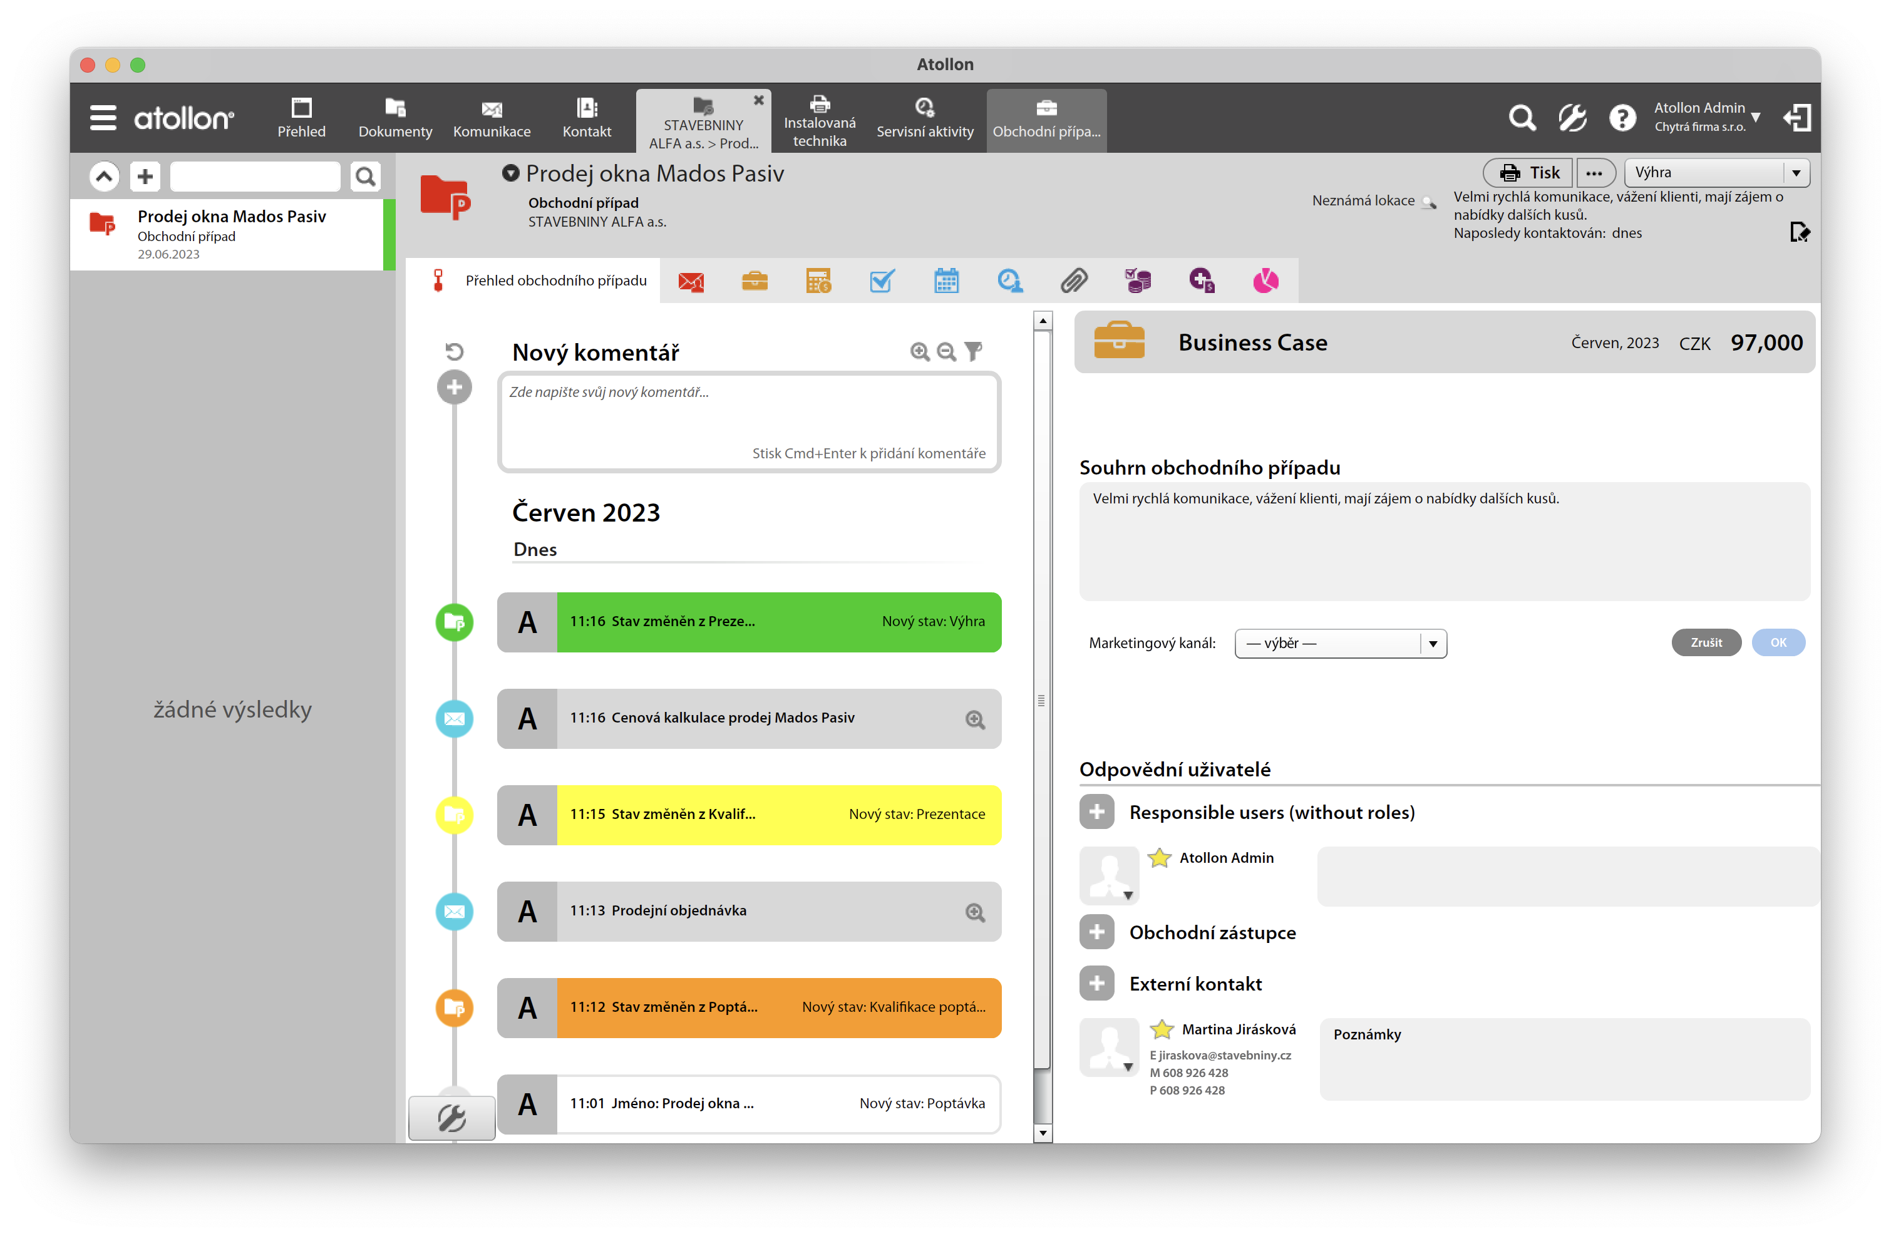
Task: Click the Tisk print button
Action: click(1528, 172)
